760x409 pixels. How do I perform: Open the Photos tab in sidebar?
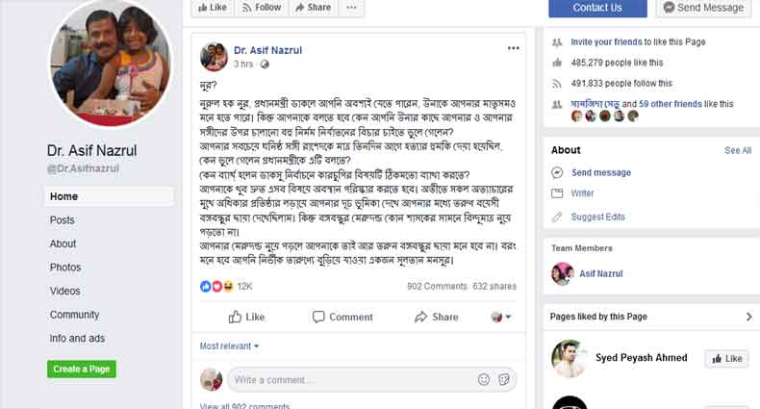(x=65, y=268)
